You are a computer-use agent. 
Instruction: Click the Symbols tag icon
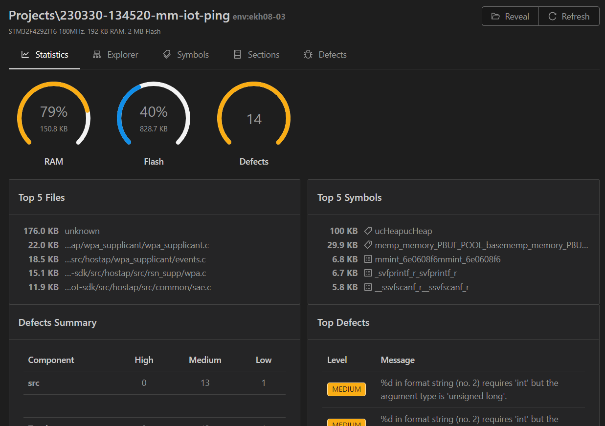[x=167, y=55]
